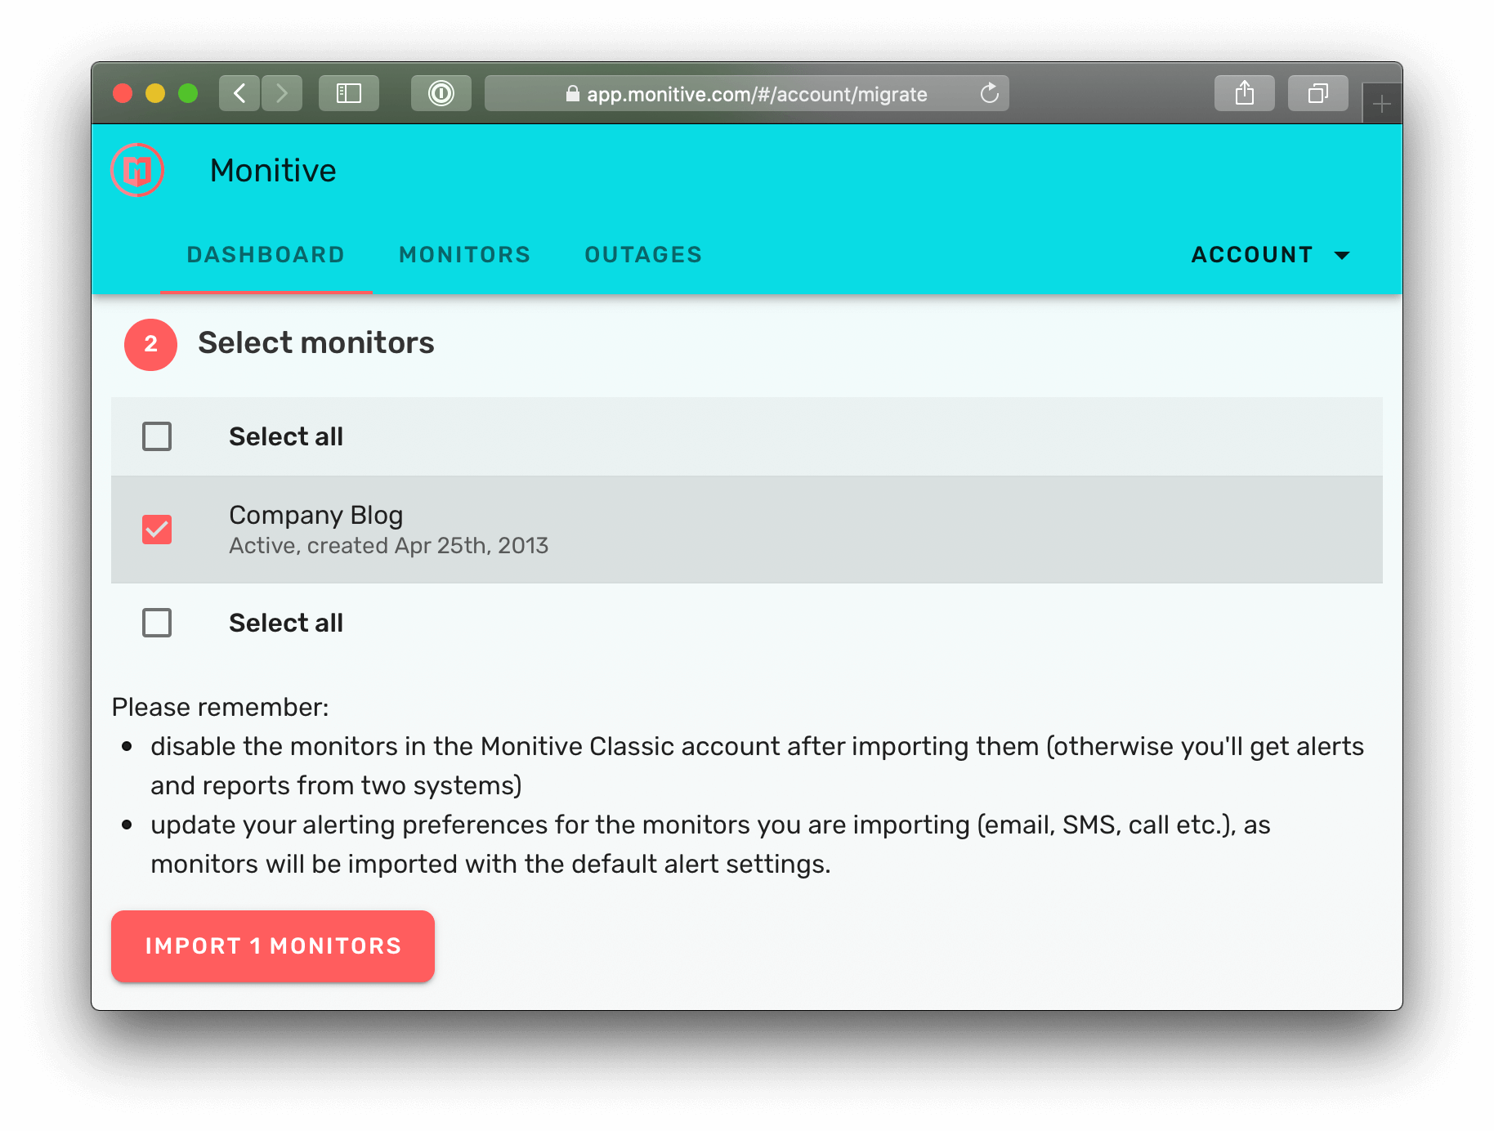The image size is (1494, 1131).
Task: Click the Monitive logo icon
Action: pos(137,170)
